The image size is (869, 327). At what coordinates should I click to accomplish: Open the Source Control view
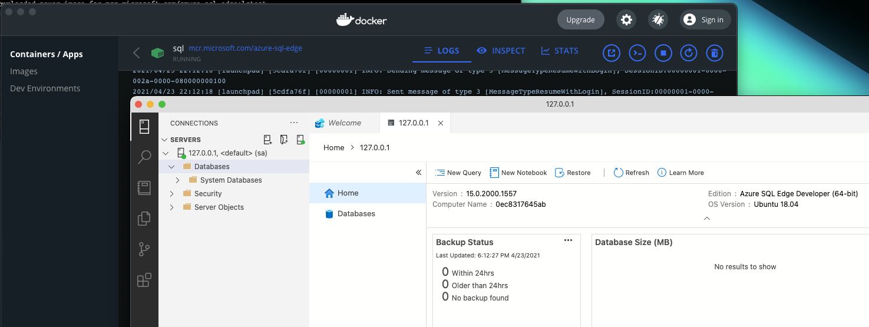(144, 249)
